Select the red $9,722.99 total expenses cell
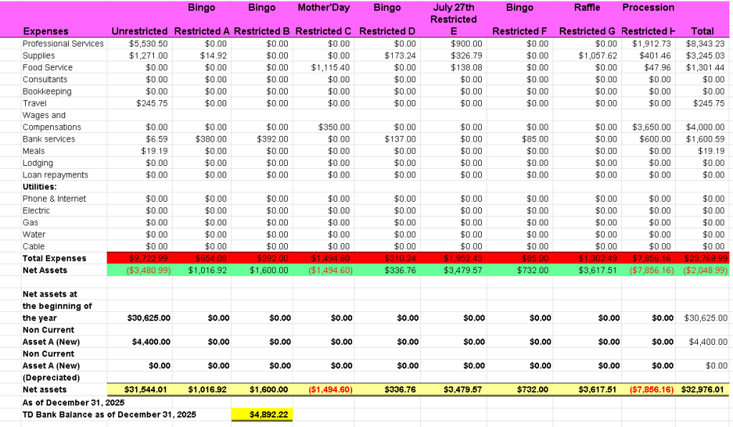Image resolution: width=733 pixels, height=427 pixels. point(149,258)
